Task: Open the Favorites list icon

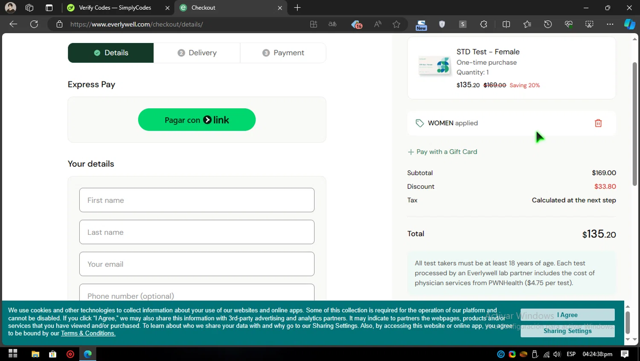Action: 527,24
